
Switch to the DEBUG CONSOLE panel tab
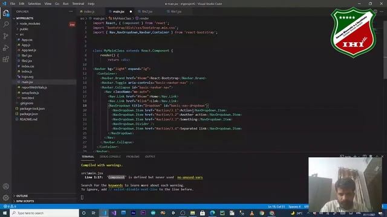tap(110, 157)
